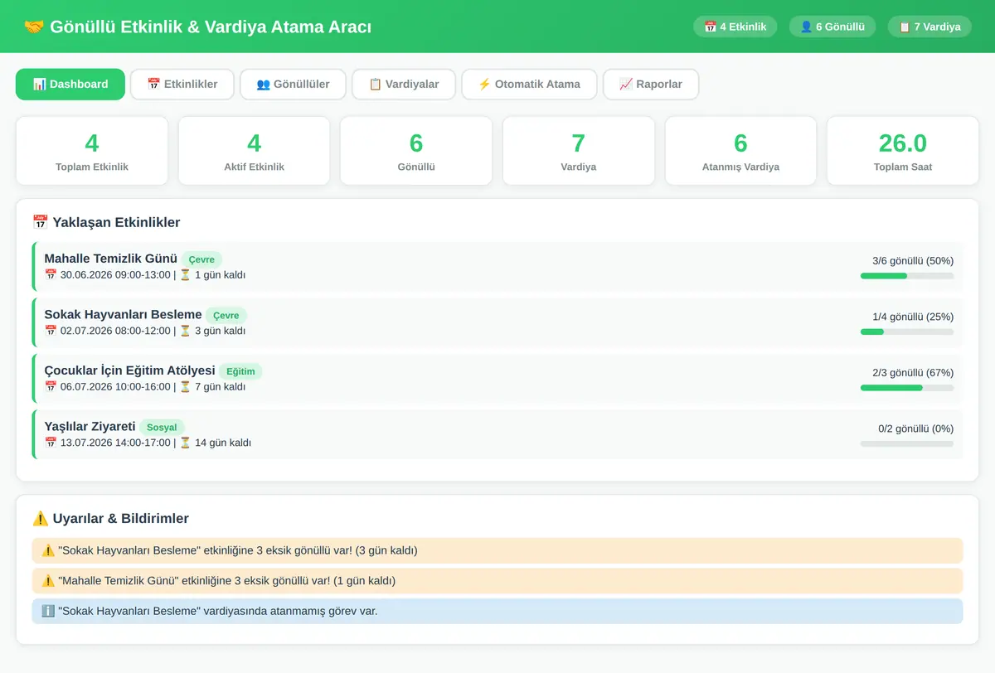
Task: Go to the Vardiyalar tab
Action: pyautogui.click(x=404, y=84)
